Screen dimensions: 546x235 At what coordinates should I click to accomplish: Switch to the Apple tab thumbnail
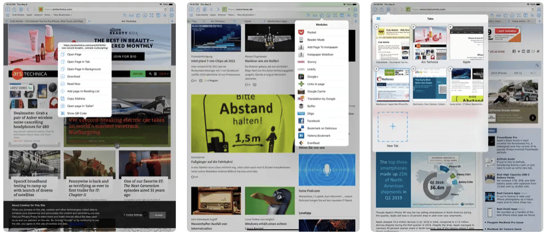click(x=468, y=44)
